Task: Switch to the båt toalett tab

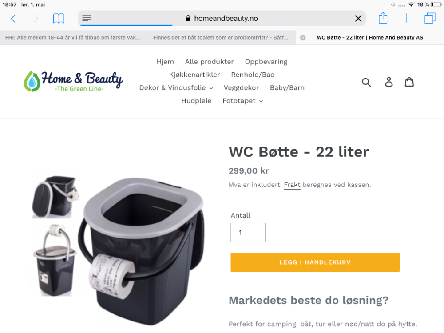Action: [x=222, y=37]
